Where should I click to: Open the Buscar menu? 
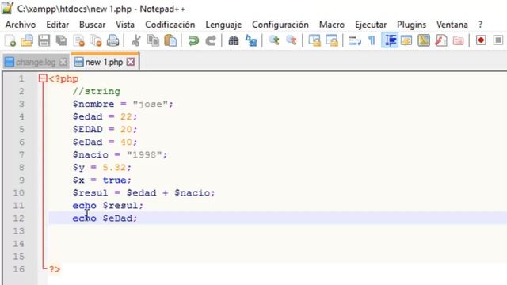point(92,25)
